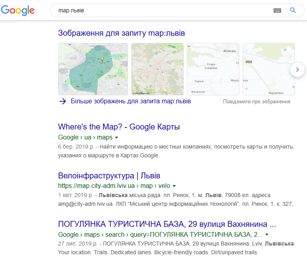Image resolution: width=307 pixels, height=263 pixels.
Task: Click Повідомити про зображення
Action: coord(256,102)
